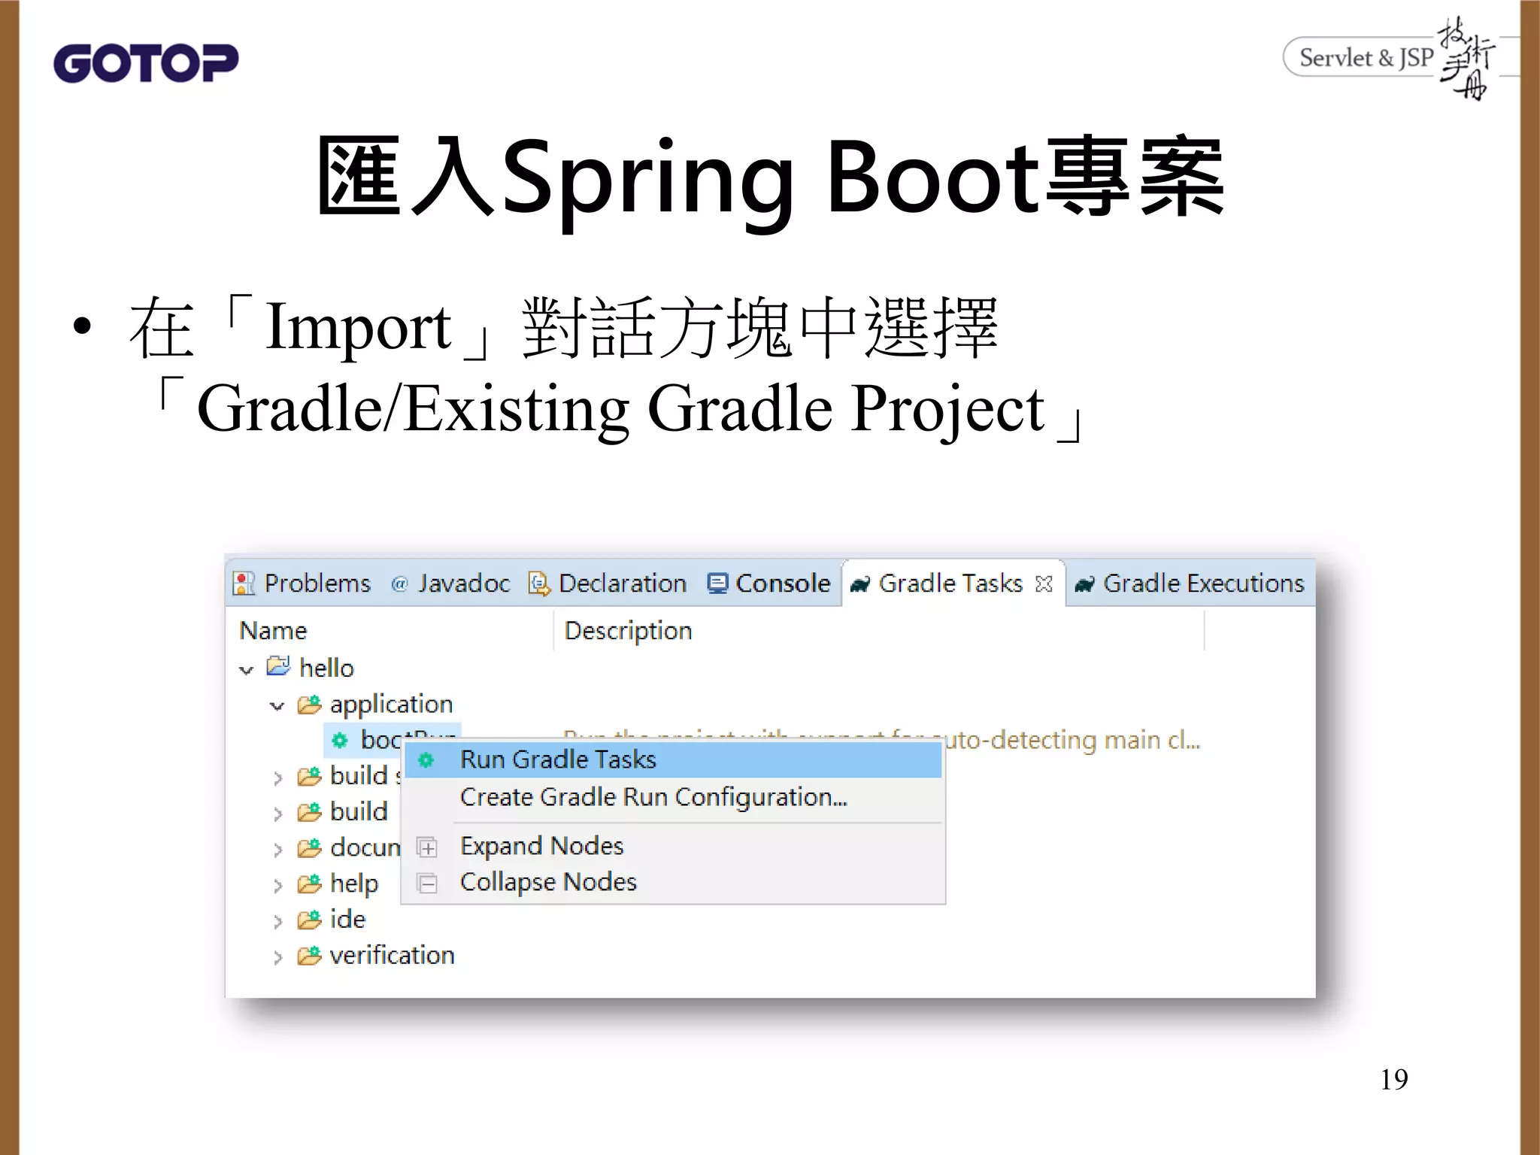
Task: Click the Gradle Tasks elephant icon
Action: [x=859, y=584]
